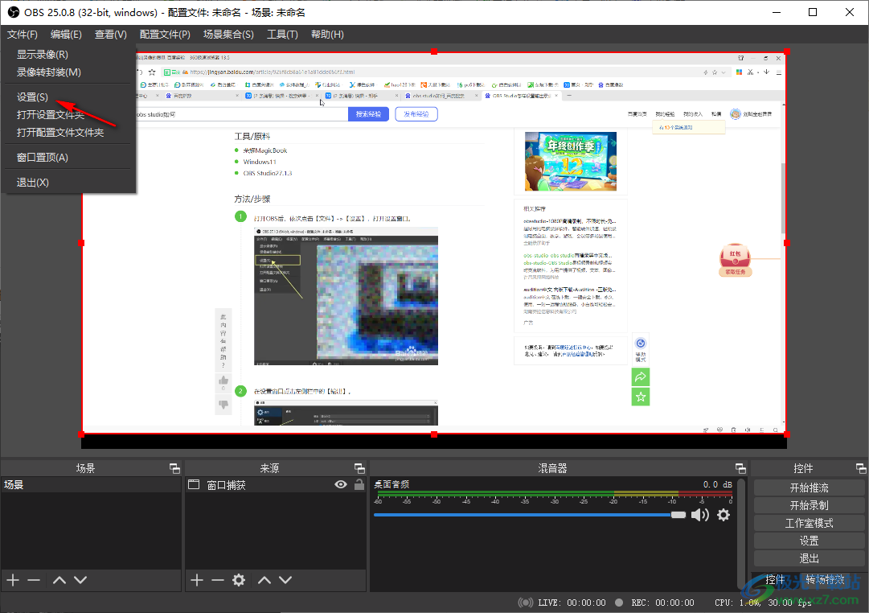Toggle lock on 窗口捕获 source
Viewport: 869px width, 613px height.
[x=359, y=484]
